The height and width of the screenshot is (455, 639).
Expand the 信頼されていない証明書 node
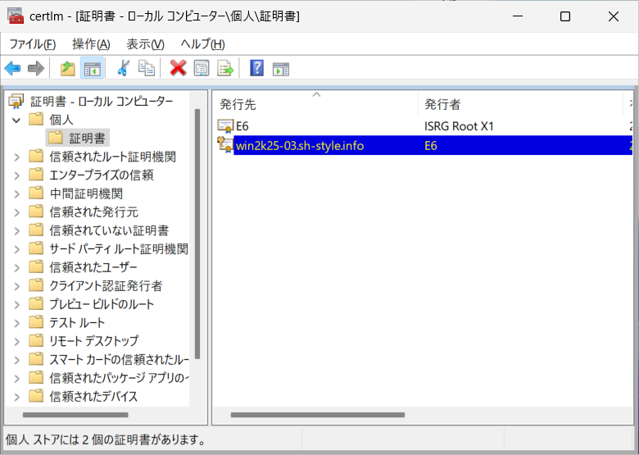click(x=16, y=230)
